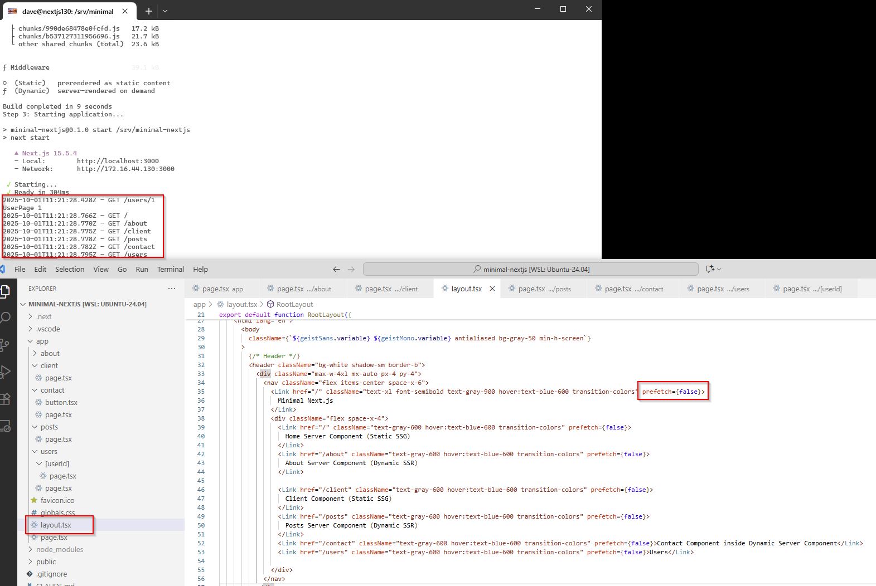This screenshot has height=586, width=876.
Task: Click the Copilot chat icon in title bar
Action: [x=710, y=269]
